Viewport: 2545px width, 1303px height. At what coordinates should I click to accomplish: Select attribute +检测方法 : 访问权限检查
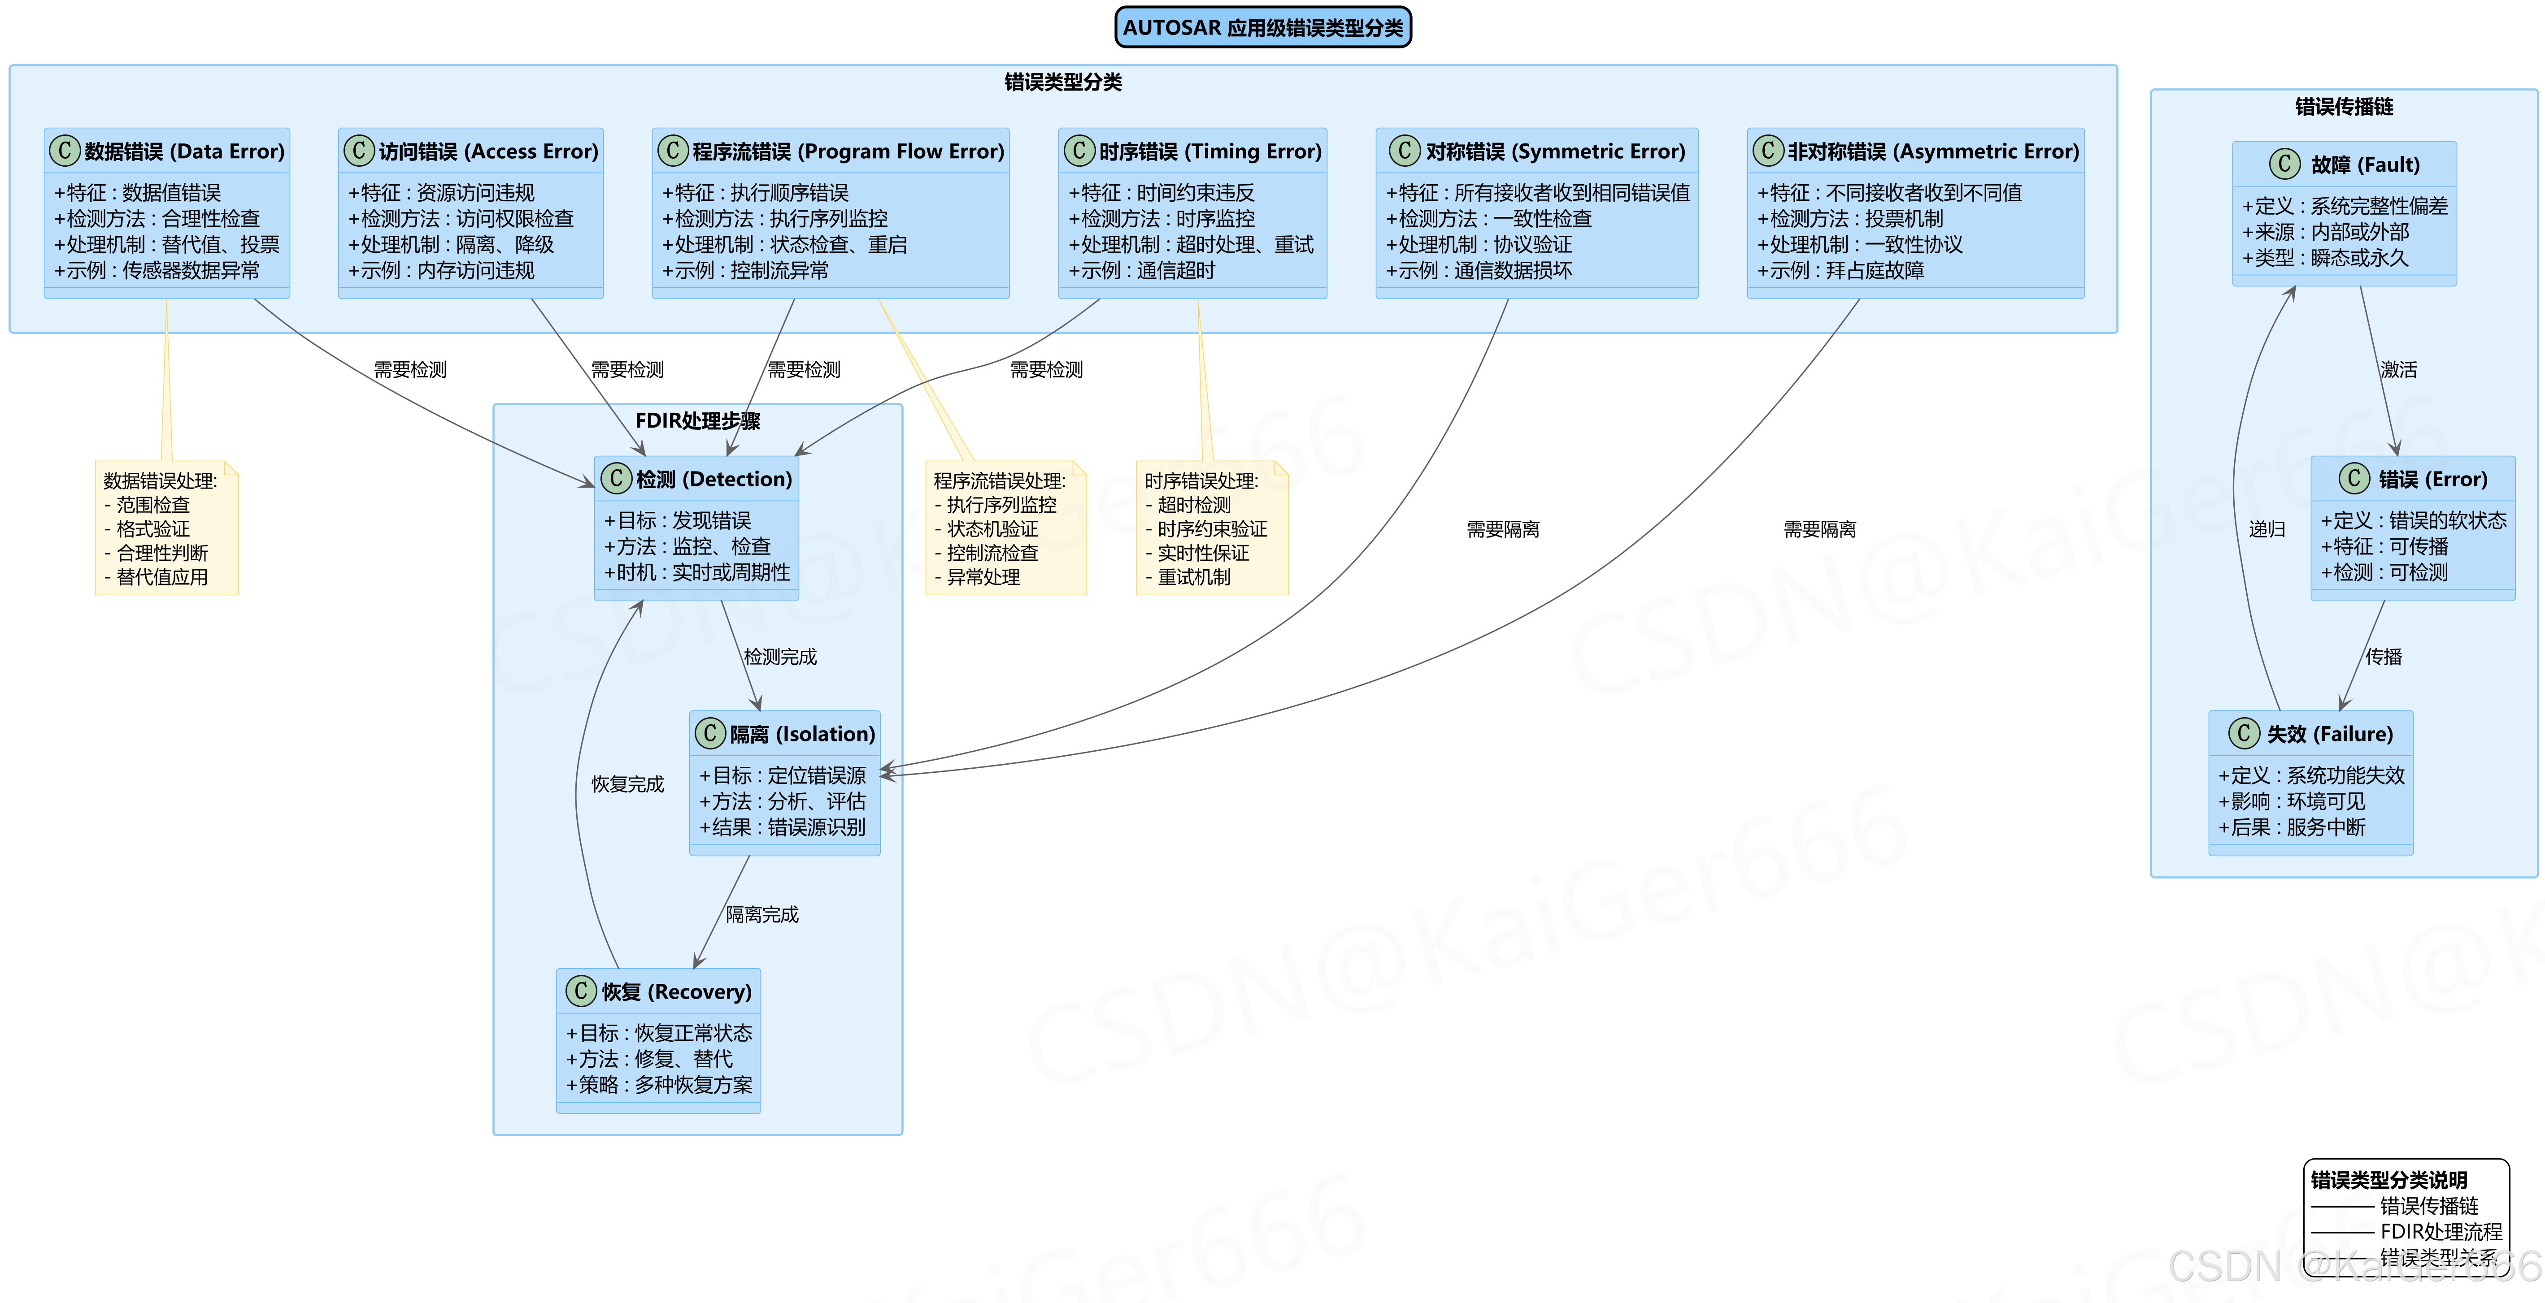point(461,219)
